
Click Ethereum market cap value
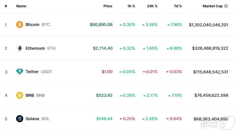click(x=210, y=48)
